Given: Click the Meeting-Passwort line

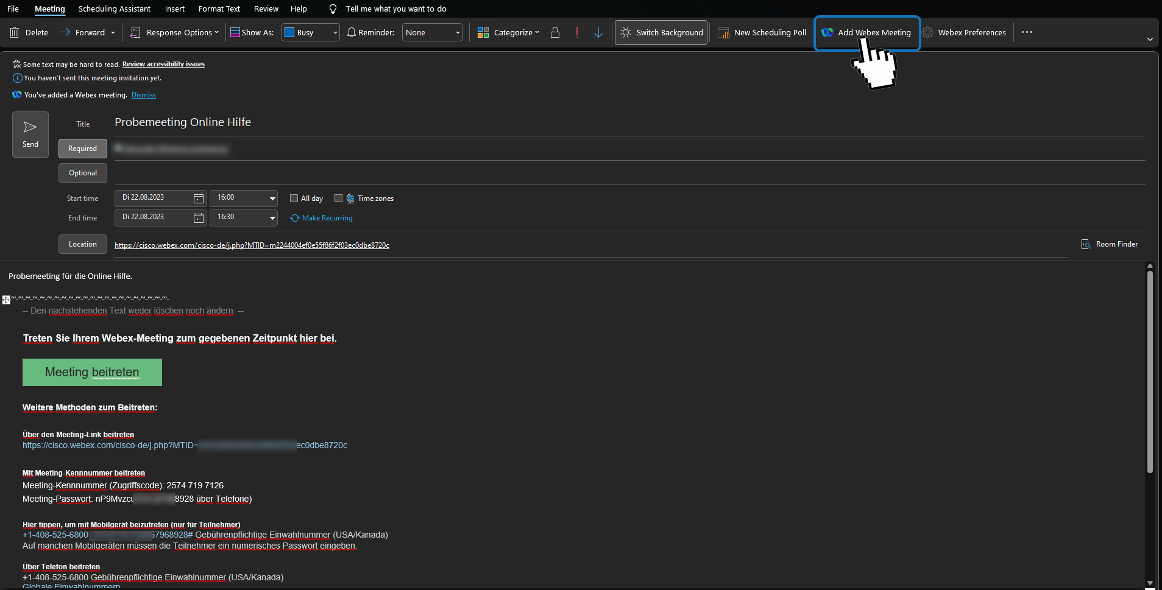Looking at the screenshot, I should point(137,499).
